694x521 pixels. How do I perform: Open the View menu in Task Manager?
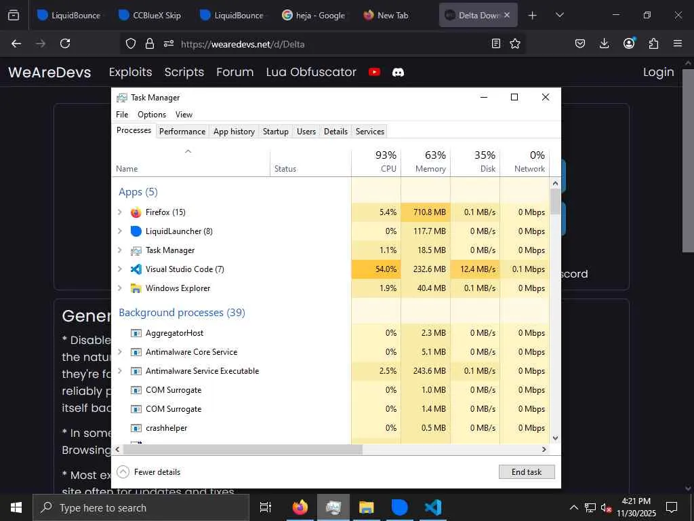point(184,114)
